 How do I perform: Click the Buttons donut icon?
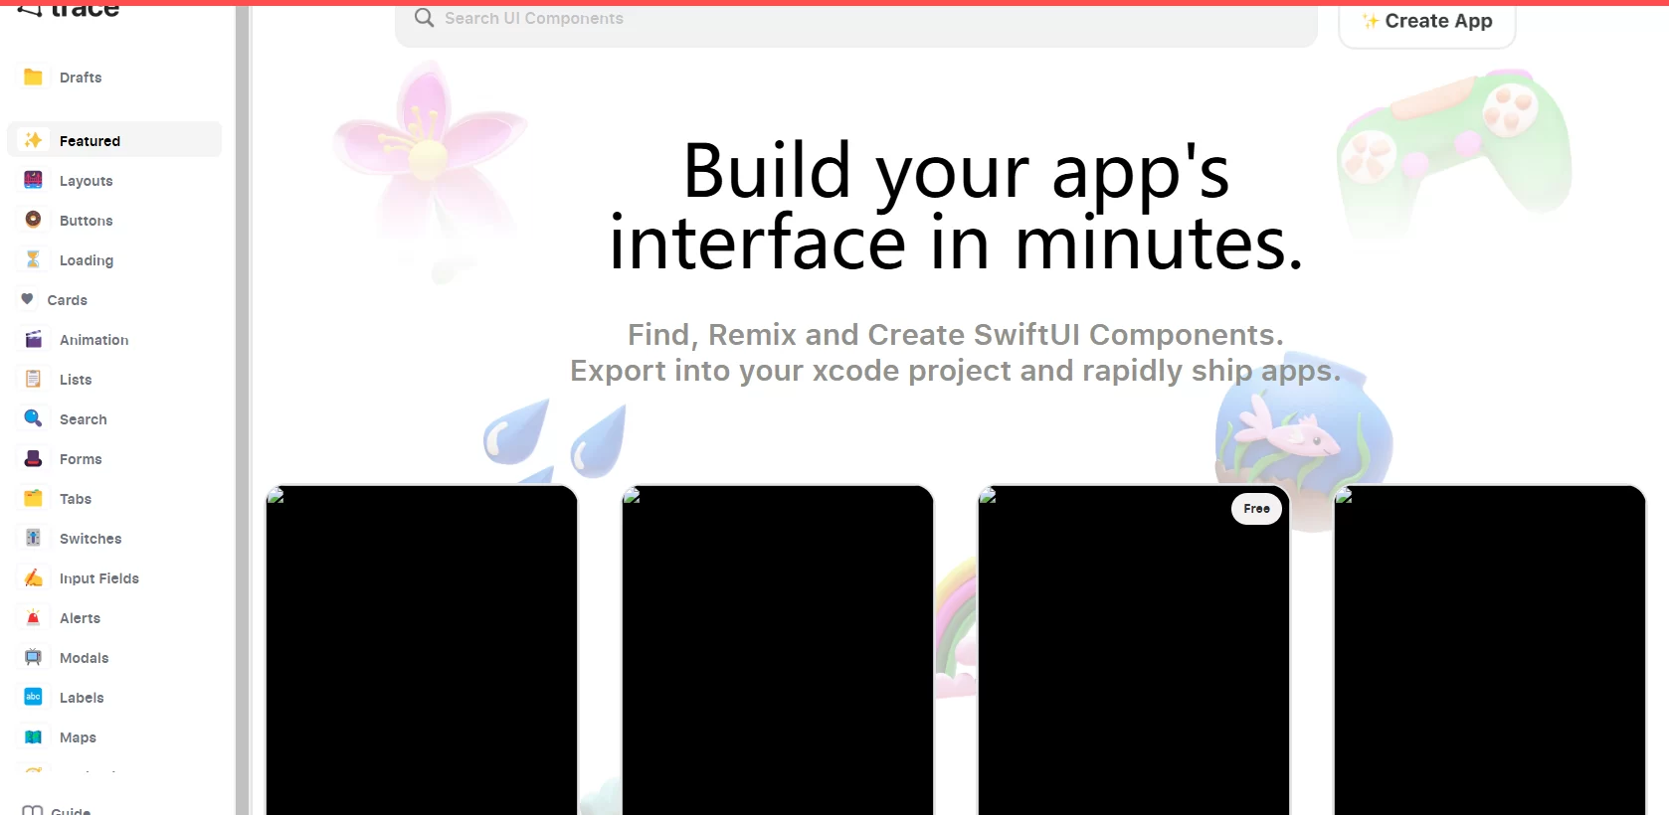(x=33, y=220)
